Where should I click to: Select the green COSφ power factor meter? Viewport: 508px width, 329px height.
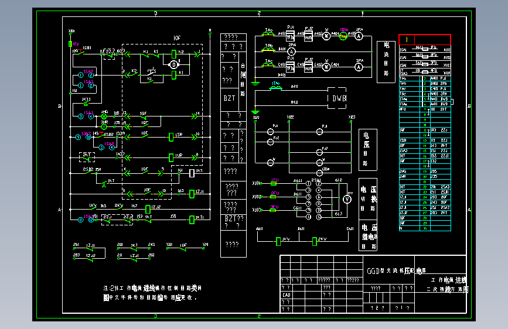point(343,36)
